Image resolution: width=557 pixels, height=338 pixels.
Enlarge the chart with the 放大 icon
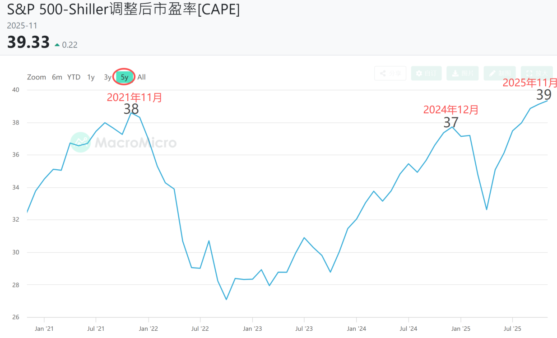click(536, 73)
